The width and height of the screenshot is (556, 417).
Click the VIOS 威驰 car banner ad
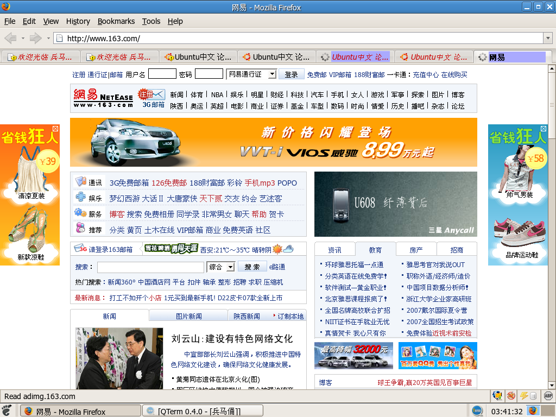274,142
